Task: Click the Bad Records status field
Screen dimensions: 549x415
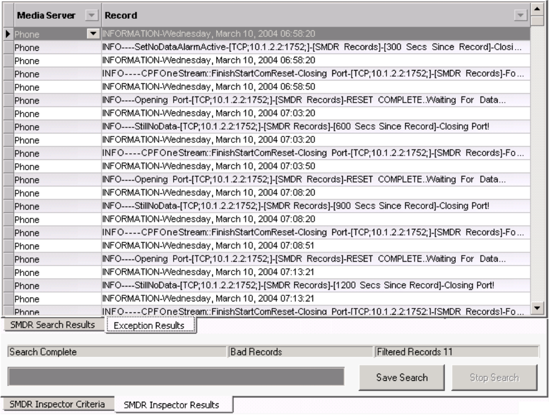Action: [301, 352]
